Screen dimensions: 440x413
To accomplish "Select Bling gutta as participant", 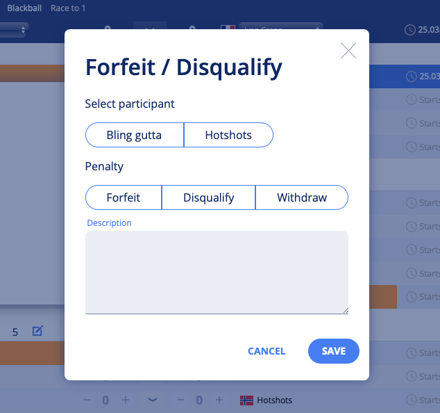I will click(135, 135).
